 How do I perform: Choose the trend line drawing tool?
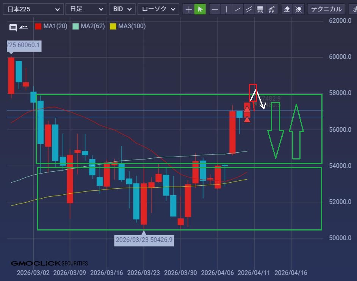[x=238, y=9]
